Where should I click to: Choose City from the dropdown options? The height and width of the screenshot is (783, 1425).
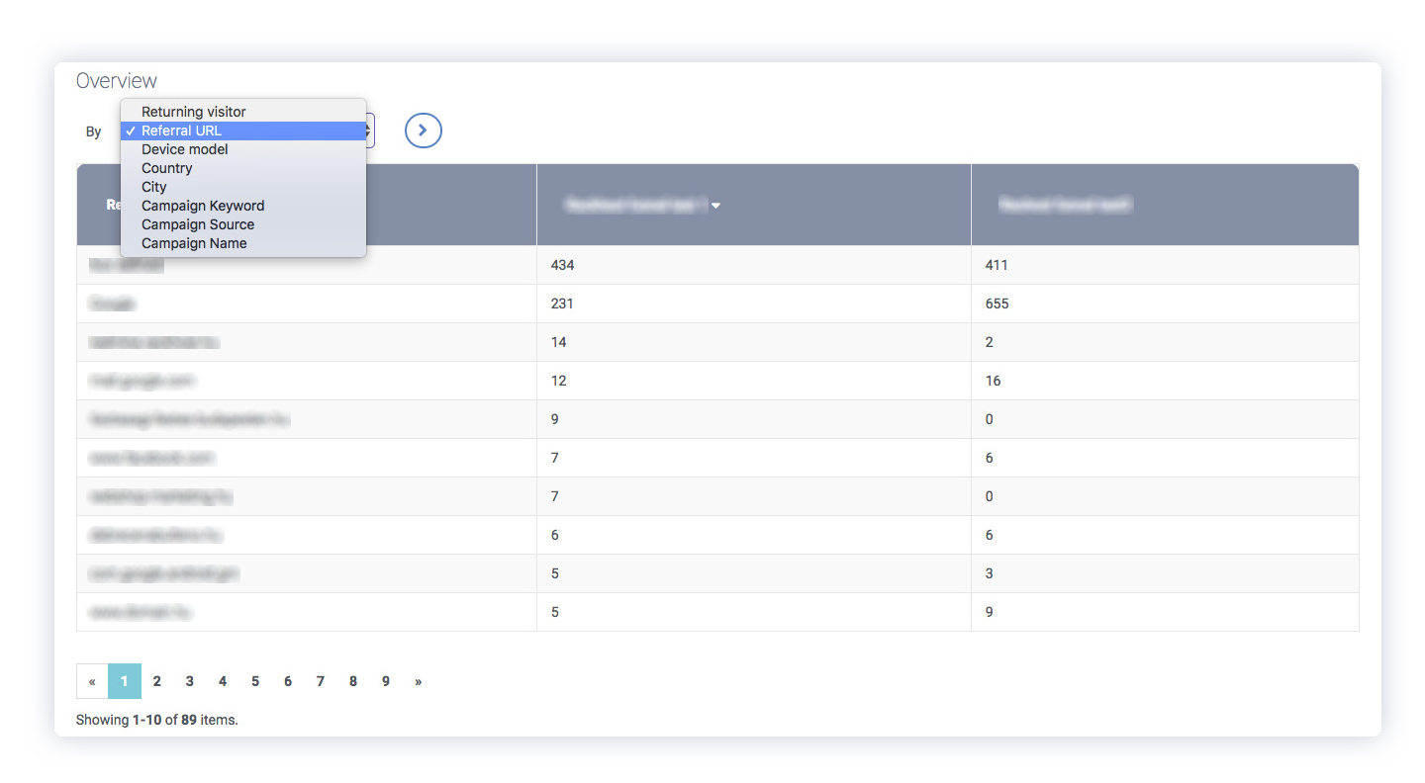pyautogui.click(x=153, y=187)
